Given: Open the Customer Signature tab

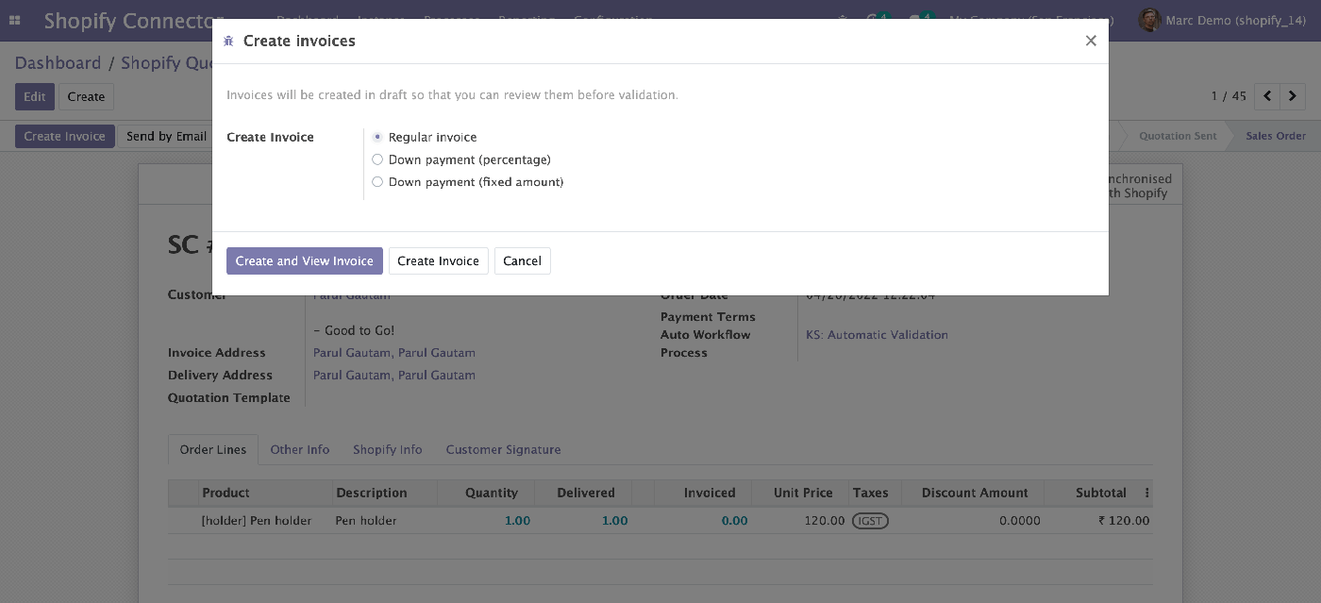Looking at the screenshot, I should click(504, 450).
